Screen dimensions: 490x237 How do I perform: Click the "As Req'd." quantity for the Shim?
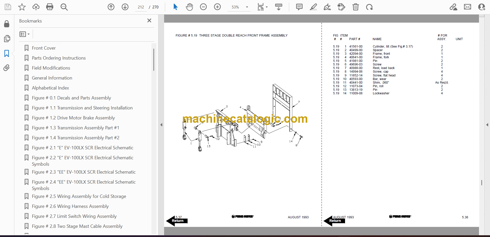tap(442, 83)
